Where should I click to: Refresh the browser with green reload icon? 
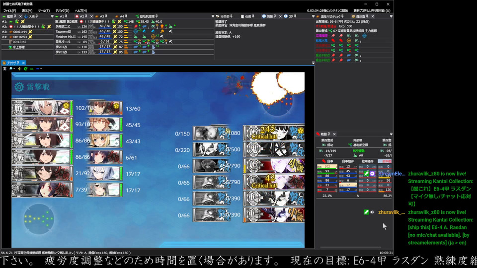[x=25, y=69]
